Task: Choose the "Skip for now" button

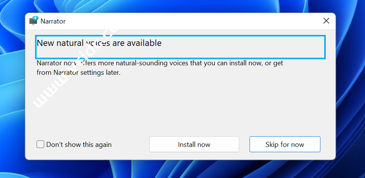Action: [285, 144]
